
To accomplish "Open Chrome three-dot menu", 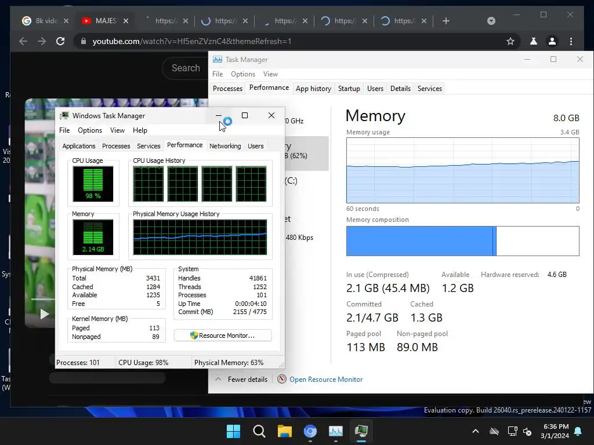I will pyautogui.click(x=571, y=41).
